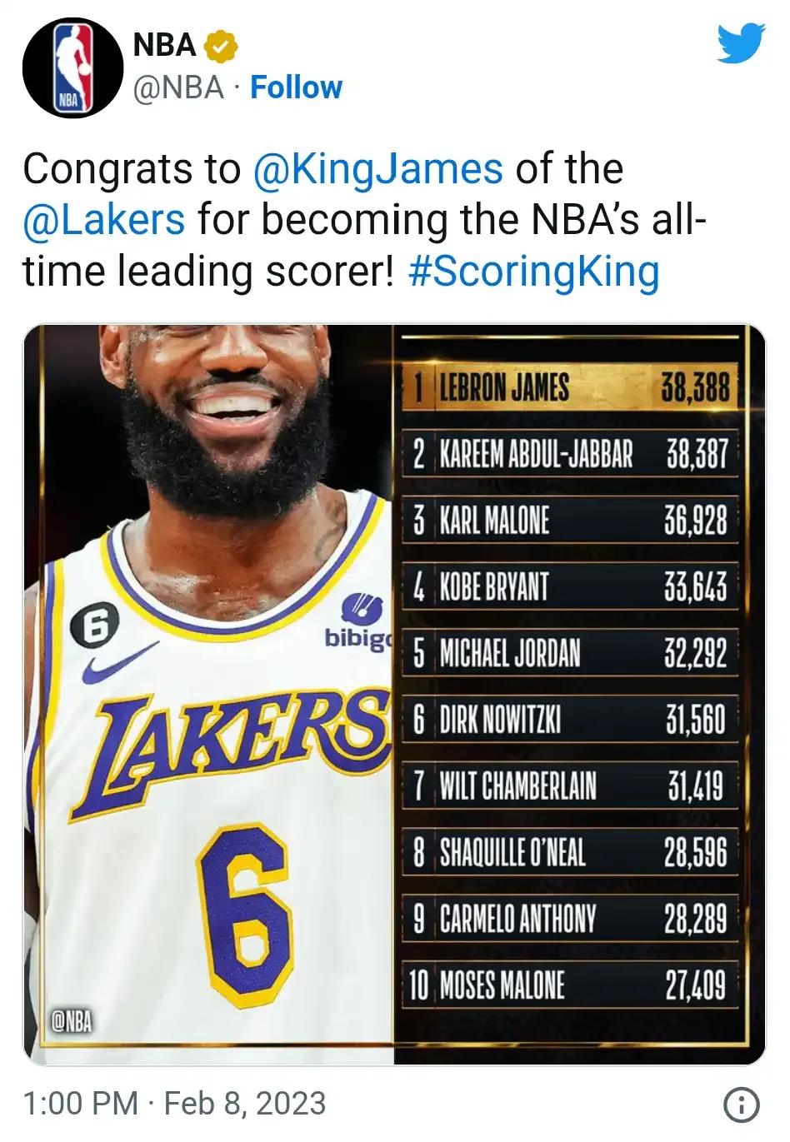Click the Moses Malone 27,409 row
The image size is (790, 1142).
point(571,985)
